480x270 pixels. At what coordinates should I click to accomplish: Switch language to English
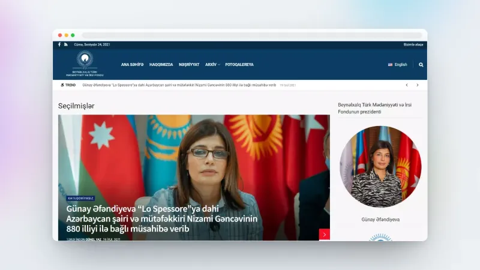[x=401, y=65]
